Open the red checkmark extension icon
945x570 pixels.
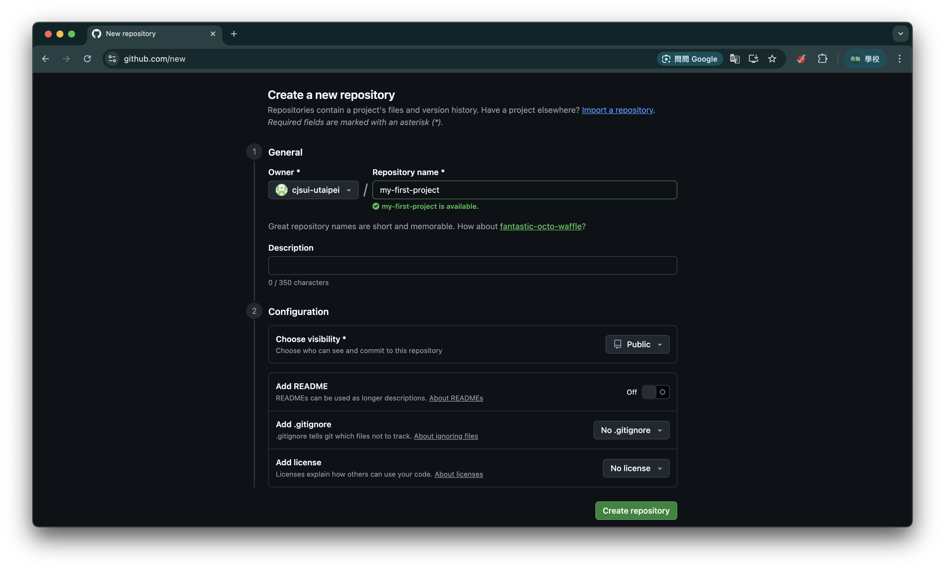pyautogui.click(x=801, y=59)
